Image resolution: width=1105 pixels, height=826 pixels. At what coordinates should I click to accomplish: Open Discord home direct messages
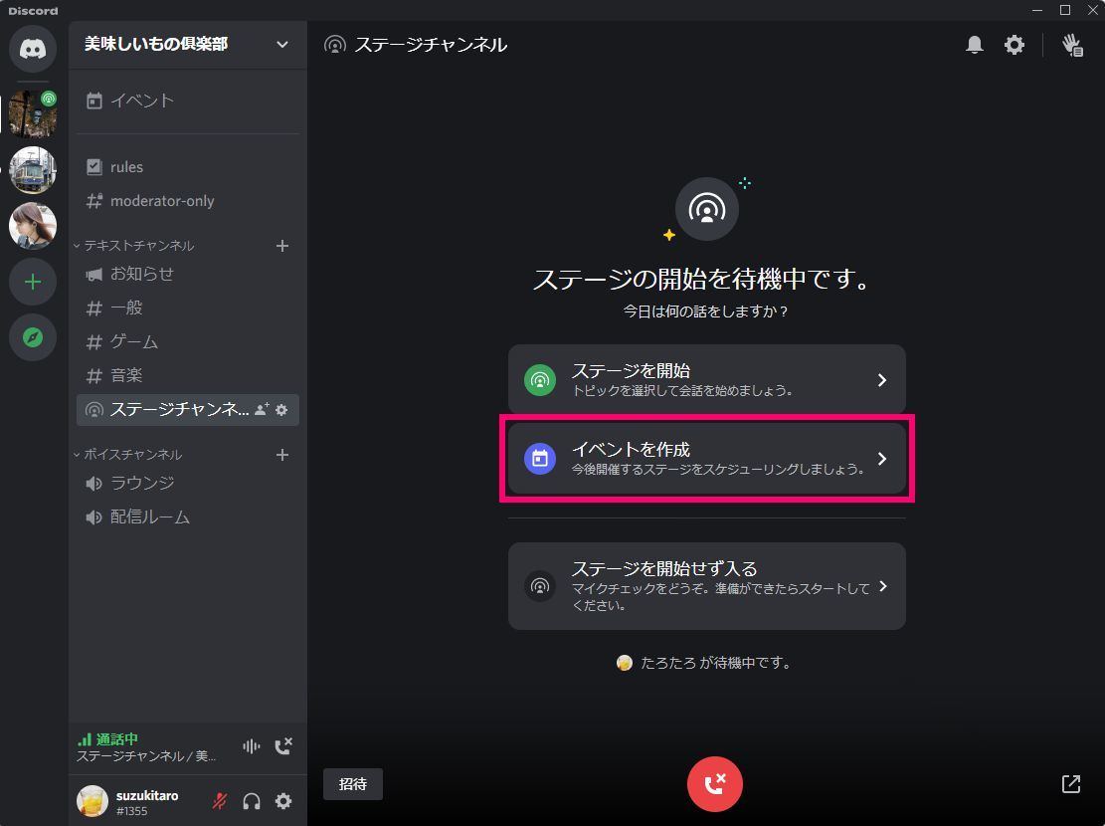point(33,49)
